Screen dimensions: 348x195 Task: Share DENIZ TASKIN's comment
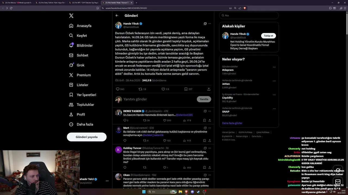click(x=210, y=120)
